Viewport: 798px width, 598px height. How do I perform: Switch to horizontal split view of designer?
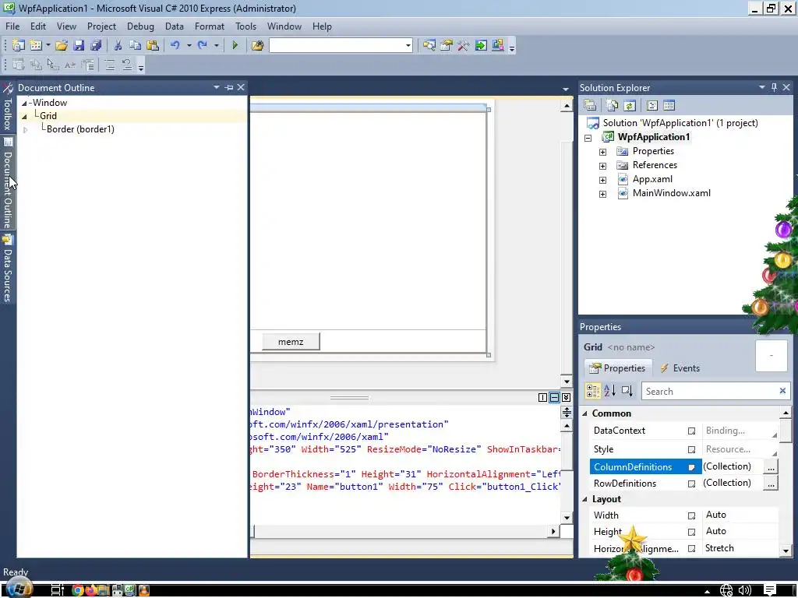point(555,398)
